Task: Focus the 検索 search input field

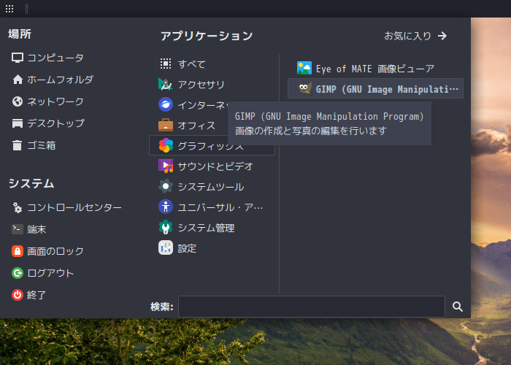Action: tap(312, 307)
